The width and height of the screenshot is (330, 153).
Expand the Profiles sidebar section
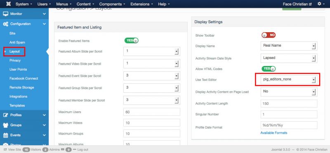[x=44, y=115]
